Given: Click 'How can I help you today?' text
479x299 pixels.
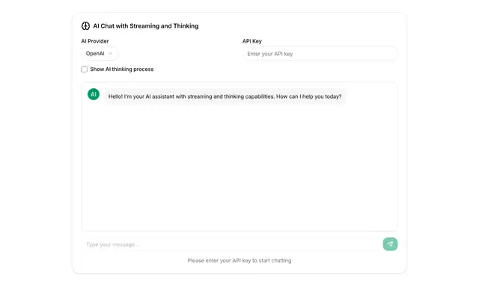Looking at the screenshot, I should pos(309,96).
